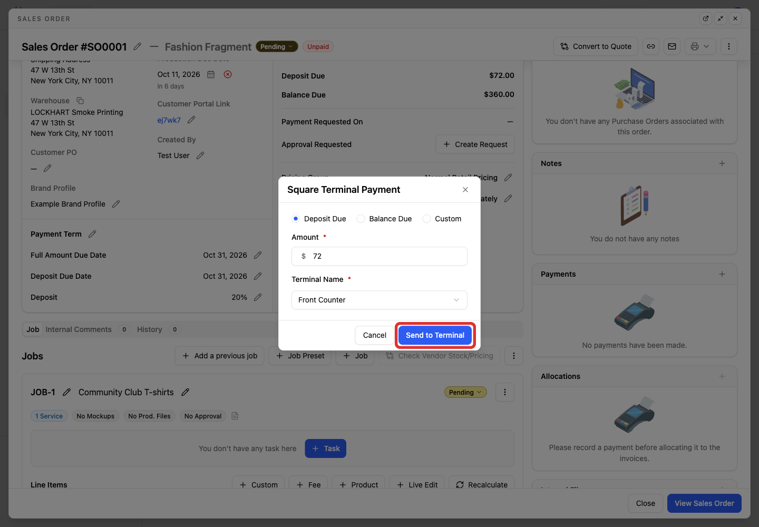Copy the Warehouse address icon
The height and width of the screenshot is (527, 759).
(80, 101)
